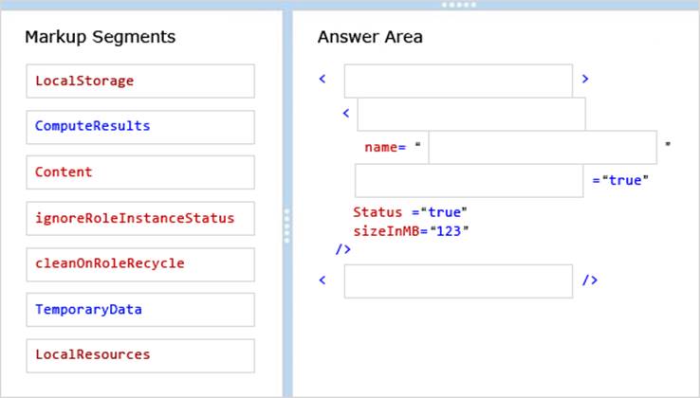The width and height of the screenshot is (700, 398).
Task: Pick the LocalResources markup segment
Action: pyautogui.click(x=140, y=355)
